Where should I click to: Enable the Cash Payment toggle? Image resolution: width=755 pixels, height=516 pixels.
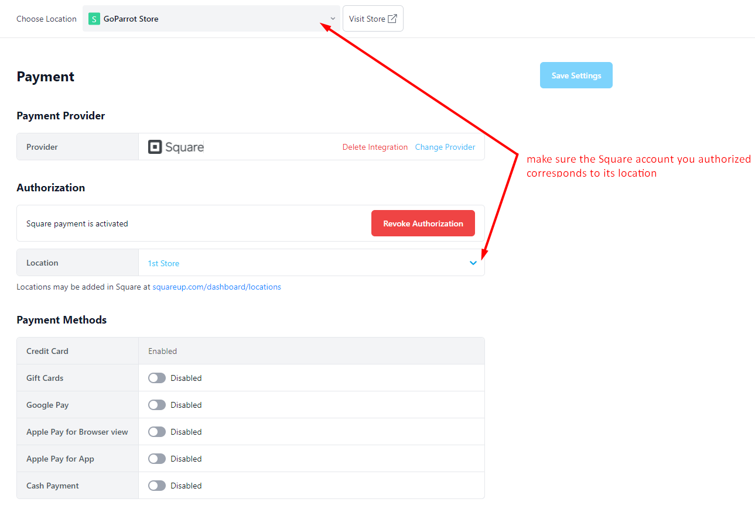(157, 486)
